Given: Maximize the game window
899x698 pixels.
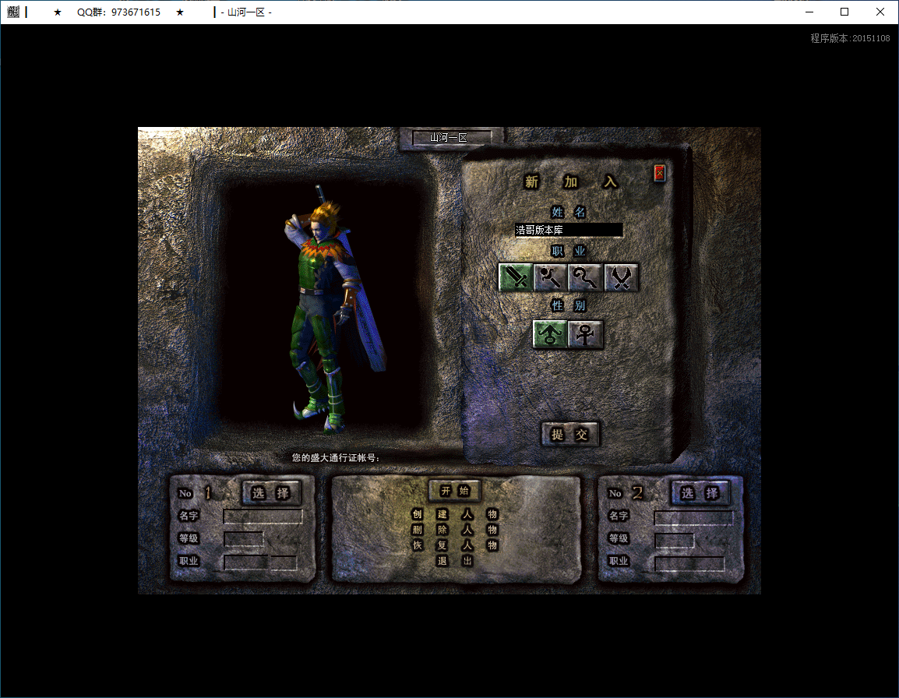Looking at the screenshot, I should 844,12.
